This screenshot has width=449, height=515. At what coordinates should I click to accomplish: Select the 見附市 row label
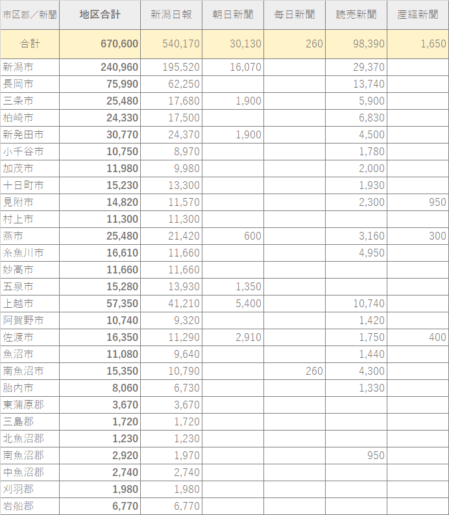point(18,203)
